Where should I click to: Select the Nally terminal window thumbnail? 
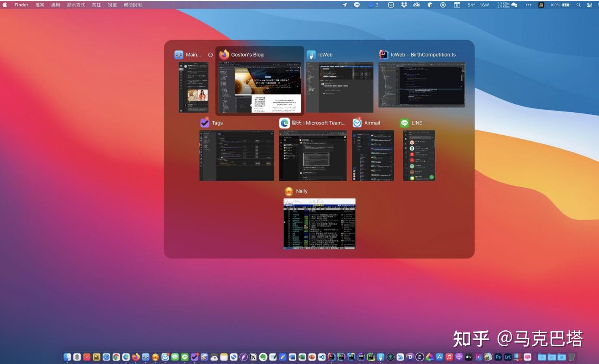click(x=319, y=223)
